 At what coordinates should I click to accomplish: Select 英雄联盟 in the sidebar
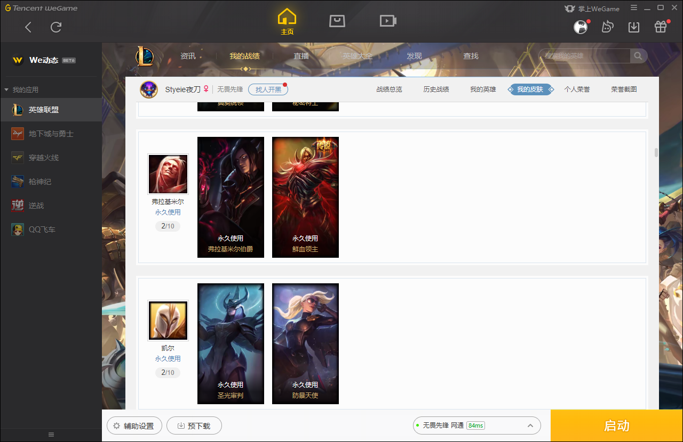click(51, 110)
